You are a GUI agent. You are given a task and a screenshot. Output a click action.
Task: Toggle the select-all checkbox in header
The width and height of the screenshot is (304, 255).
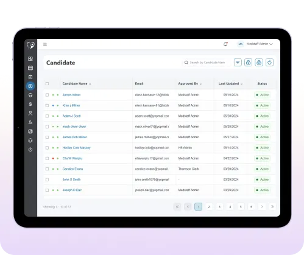[x=47, y=83]
